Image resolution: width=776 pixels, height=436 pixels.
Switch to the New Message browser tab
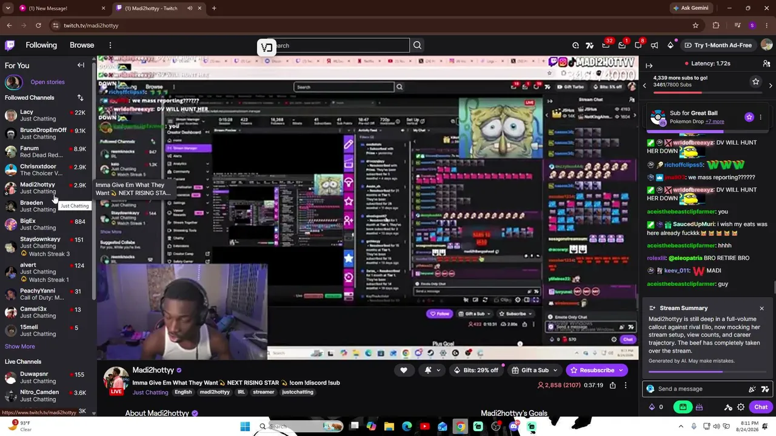pos(61,8)
